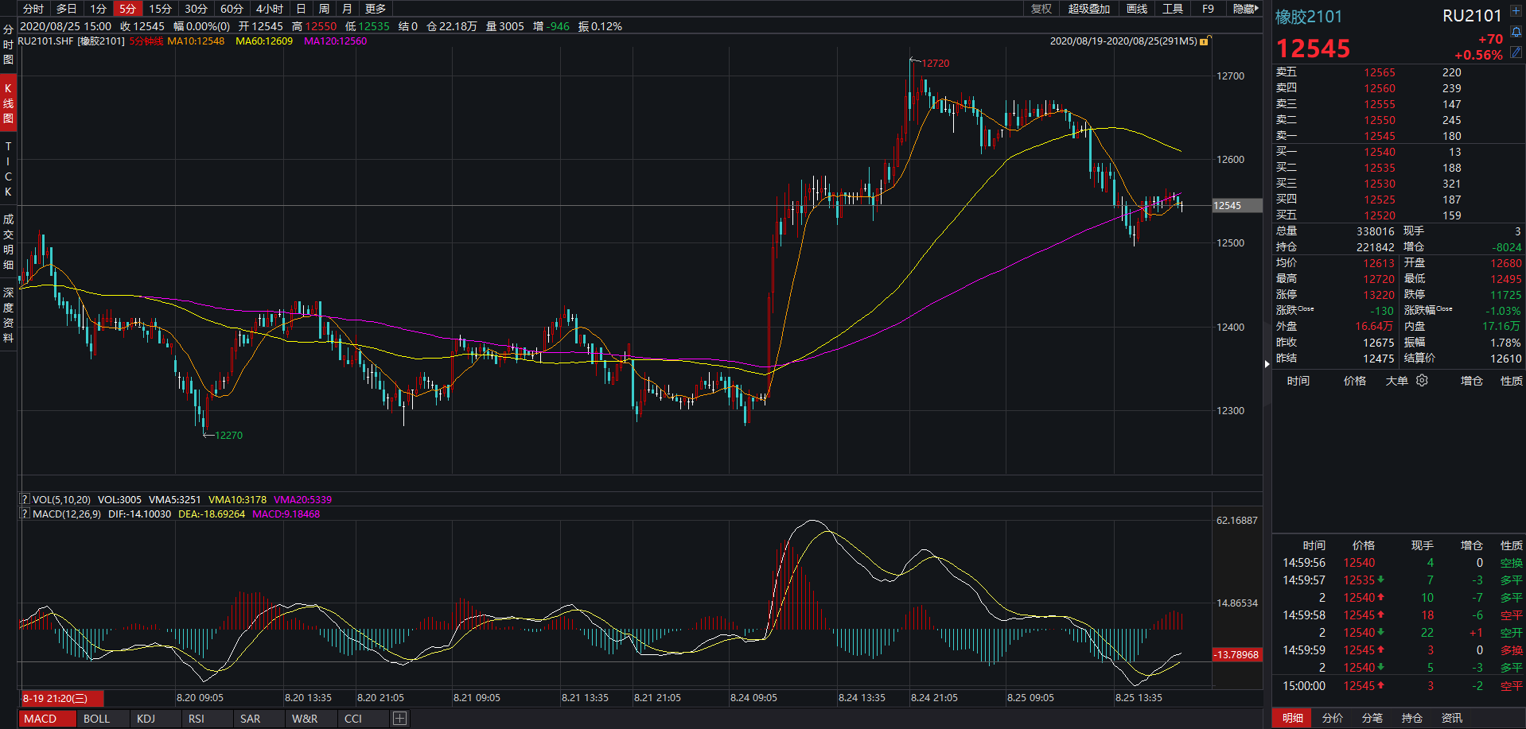Select the KDJ indicator tab

(x=146, y=719)
